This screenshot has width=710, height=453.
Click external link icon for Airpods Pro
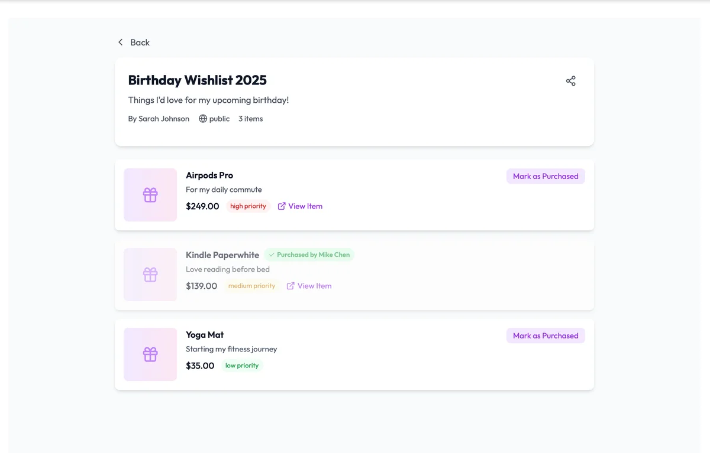click(x=282, y=206)
